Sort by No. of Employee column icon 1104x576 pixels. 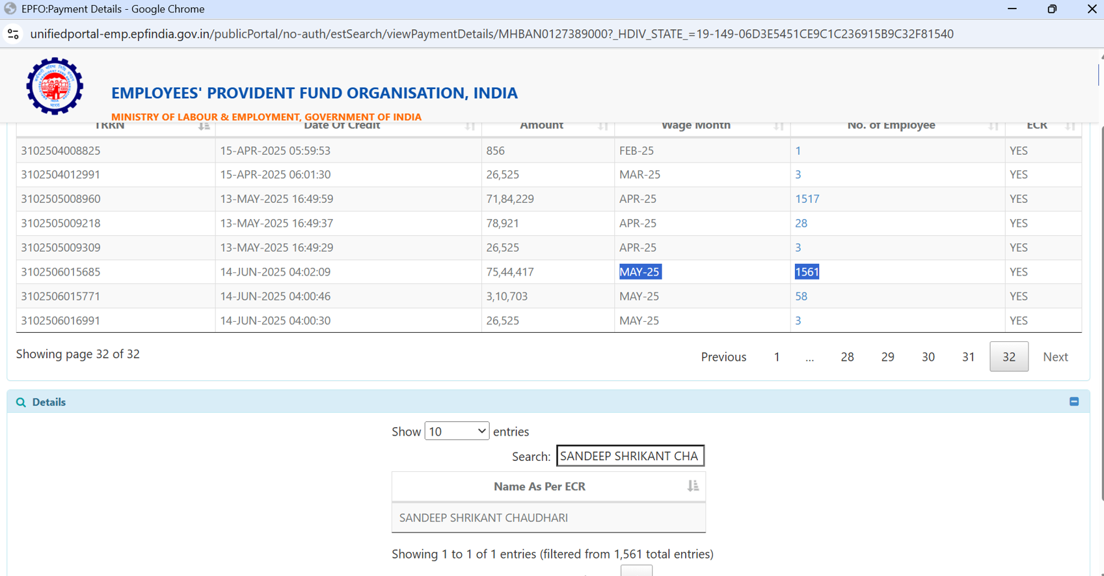coord(993,125)
